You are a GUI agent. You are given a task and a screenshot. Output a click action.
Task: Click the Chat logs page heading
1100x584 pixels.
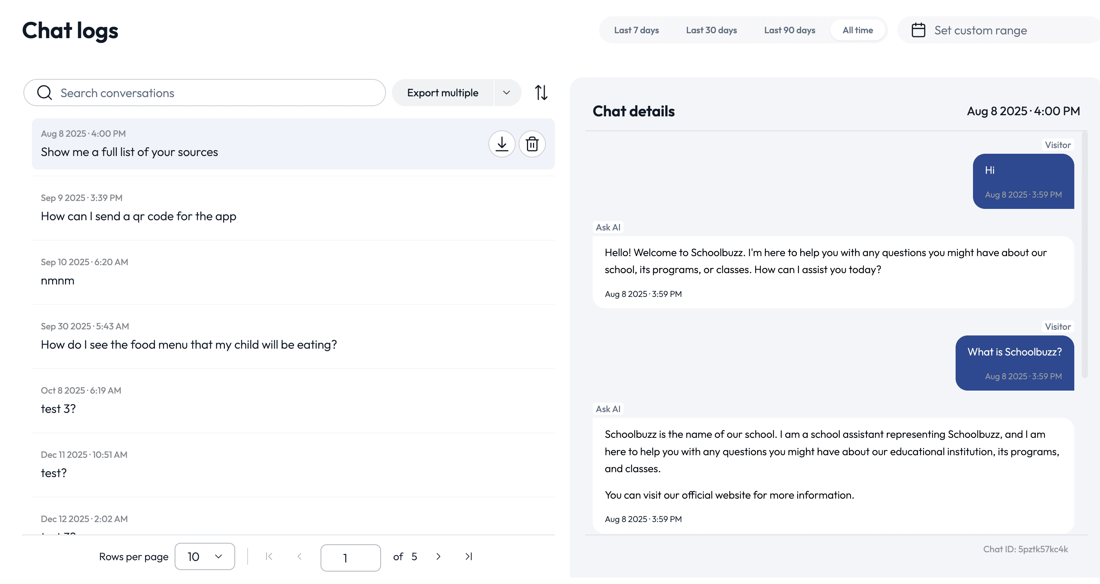click(70, 31)
